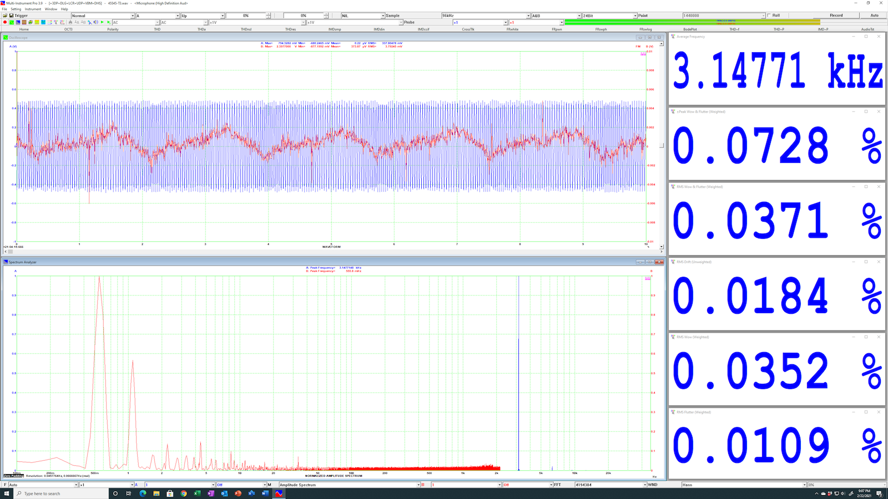The image size is (888, 499).
Task: Open the Instrument menu
Action: (x=33, y=9)
